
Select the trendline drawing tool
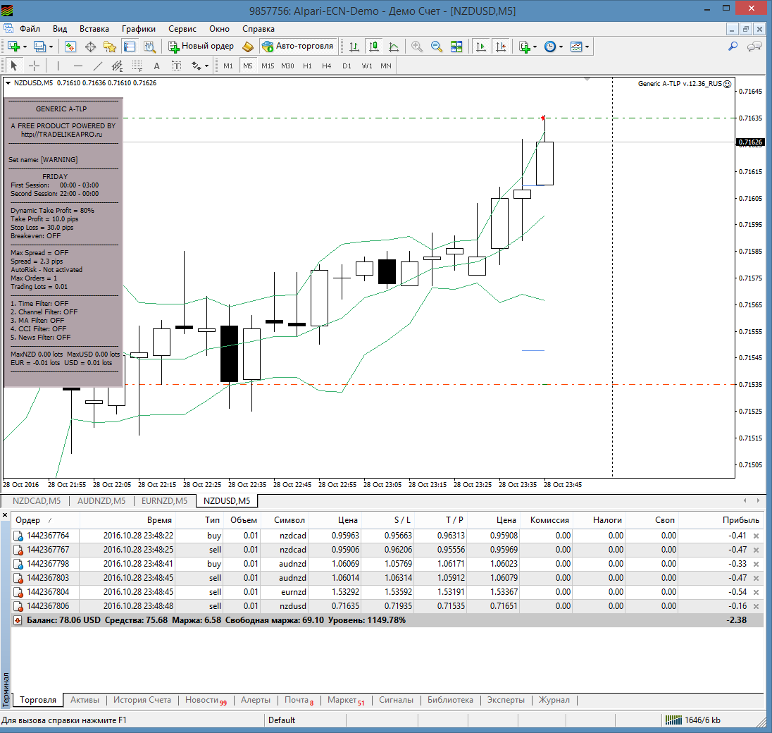coord(98,66)
